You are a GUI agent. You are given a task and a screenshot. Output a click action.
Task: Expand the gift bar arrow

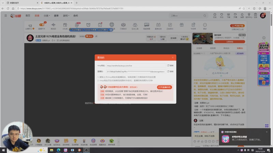(118, 142)
